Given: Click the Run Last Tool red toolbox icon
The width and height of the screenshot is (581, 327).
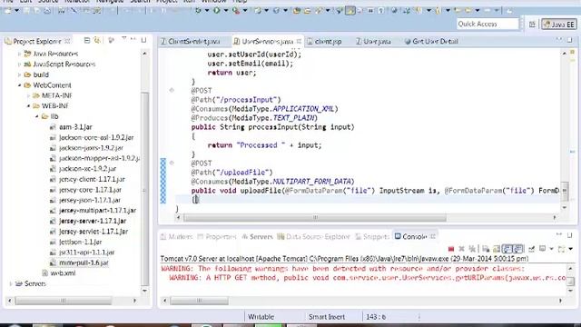Looking at the screenshot, I should point(236,10).
